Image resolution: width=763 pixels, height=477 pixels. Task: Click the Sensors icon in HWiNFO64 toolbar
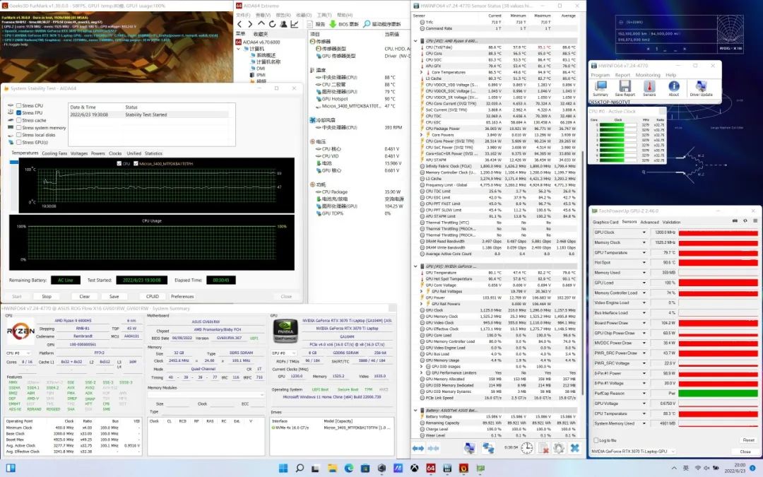coord(649,86)
